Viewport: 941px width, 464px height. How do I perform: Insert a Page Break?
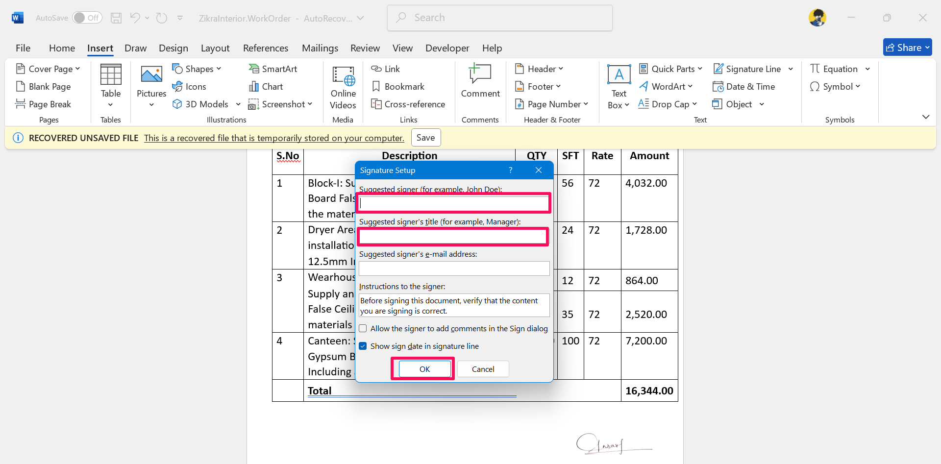pos(44,104)
